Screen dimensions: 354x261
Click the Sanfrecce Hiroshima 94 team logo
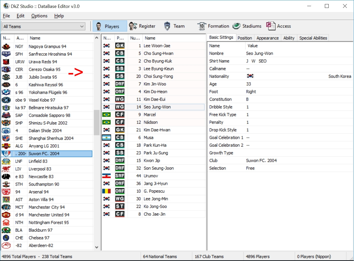[x=6, y=54]
